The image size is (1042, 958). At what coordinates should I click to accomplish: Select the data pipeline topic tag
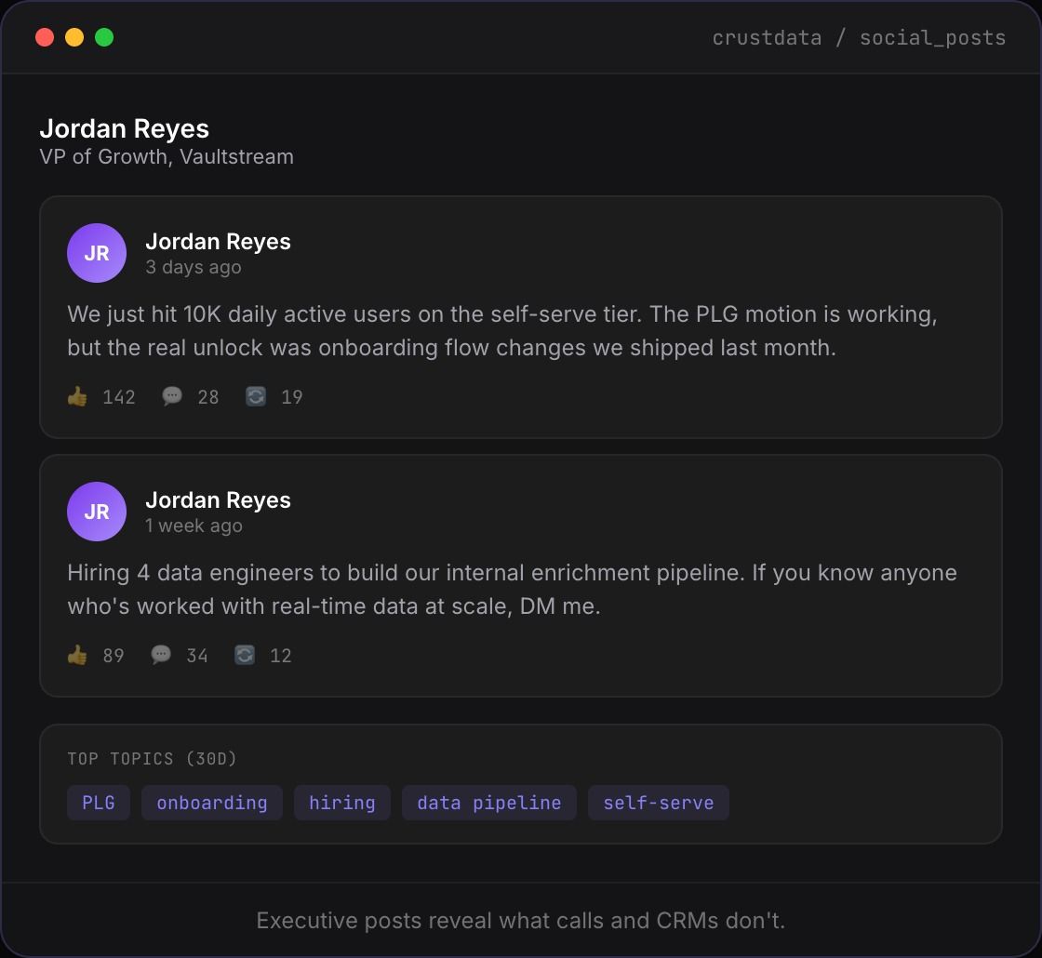tap(489, 803)
